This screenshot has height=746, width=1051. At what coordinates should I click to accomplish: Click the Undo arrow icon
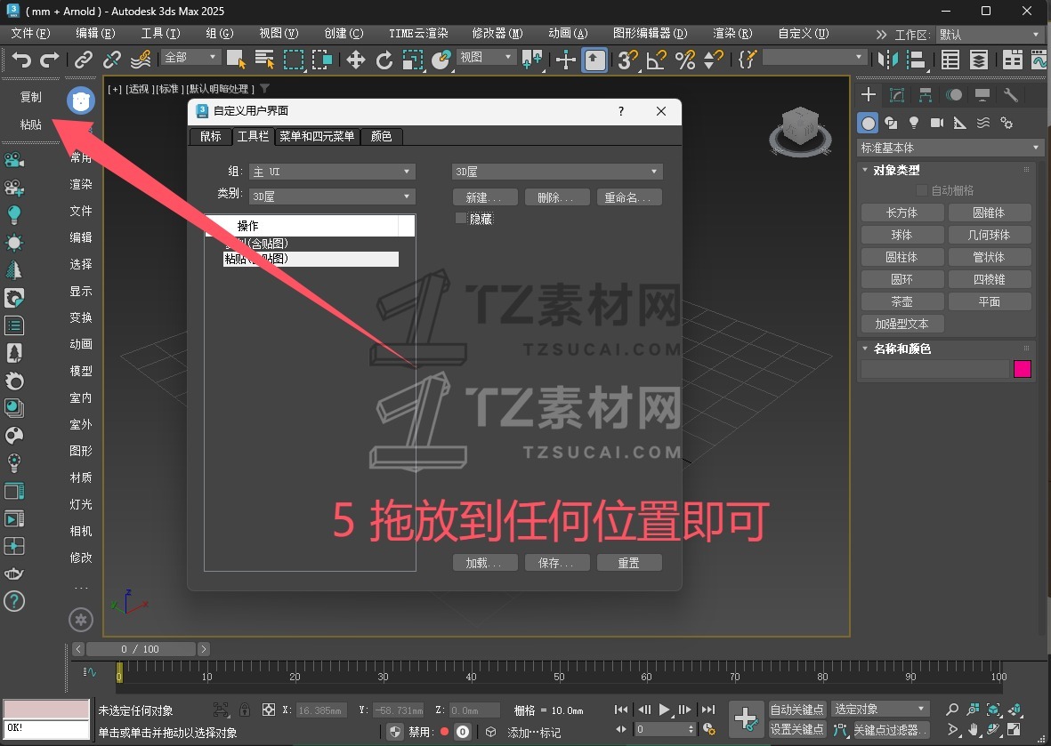(21, 60)
